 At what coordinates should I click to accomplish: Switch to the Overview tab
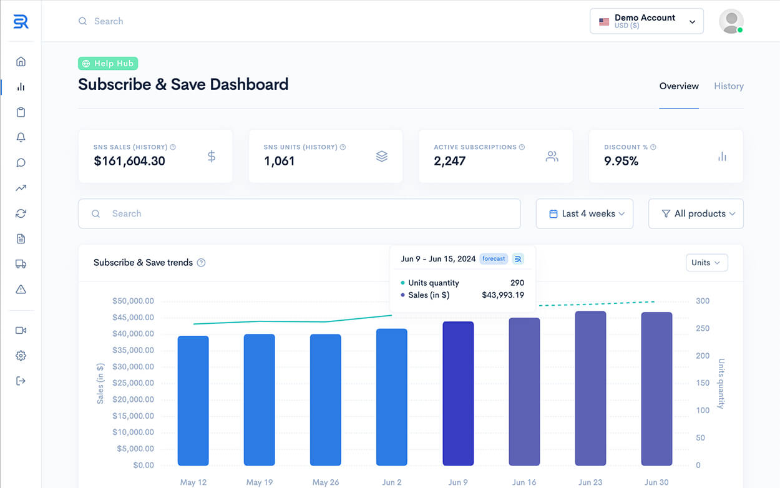679,86
